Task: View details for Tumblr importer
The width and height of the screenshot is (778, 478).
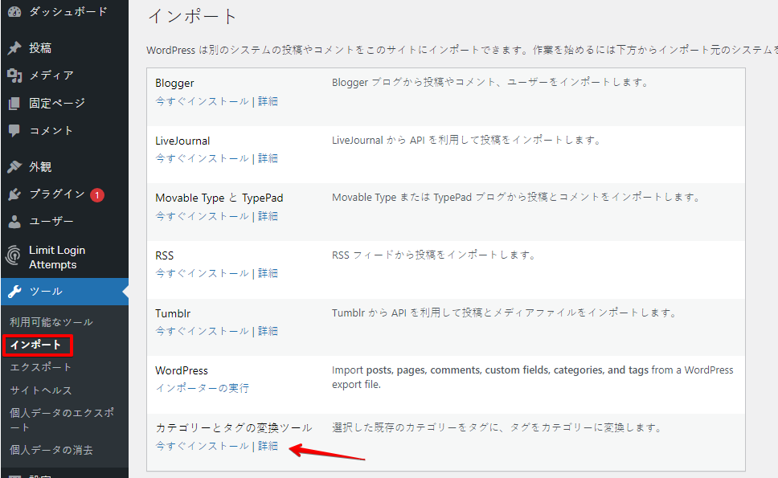Action: click(268, 331)
